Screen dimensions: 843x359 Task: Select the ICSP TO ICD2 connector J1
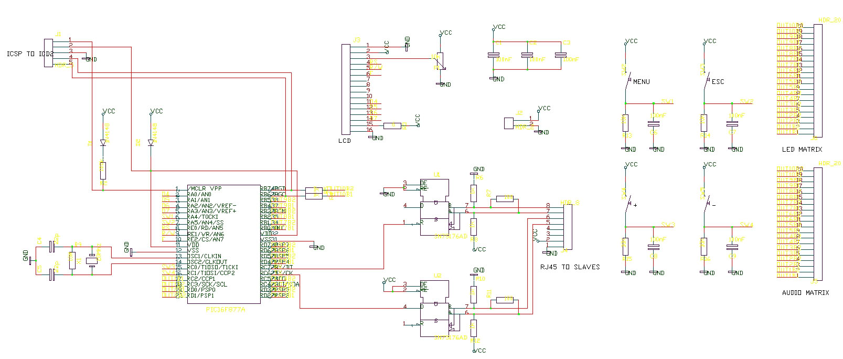(x=48, y=53)
